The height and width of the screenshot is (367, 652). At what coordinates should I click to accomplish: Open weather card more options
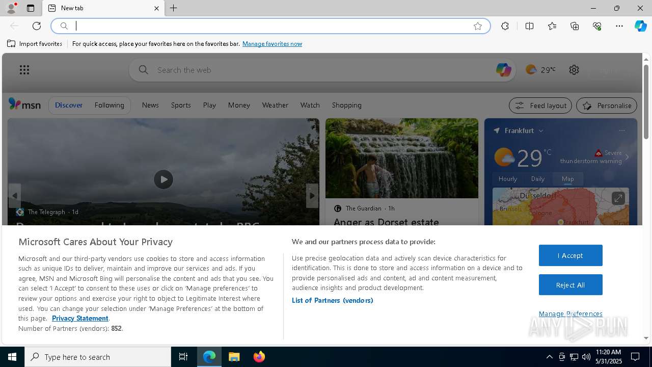tap(622, 130)
